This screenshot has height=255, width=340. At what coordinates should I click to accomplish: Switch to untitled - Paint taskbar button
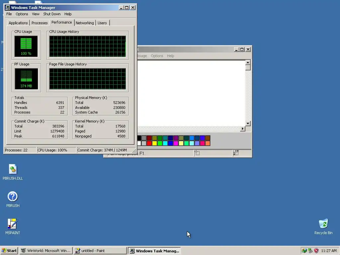(x=100, y=251)
